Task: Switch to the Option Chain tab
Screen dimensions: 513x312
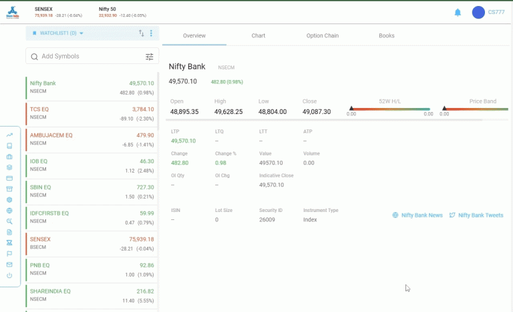Action: click(x=323, y=35)
